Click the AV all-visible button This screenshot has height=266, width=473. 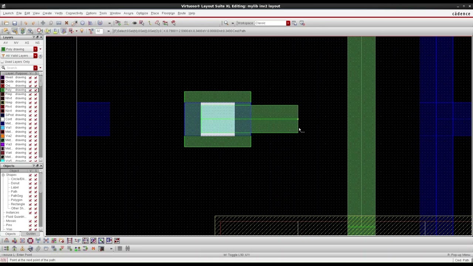(x=6, y=43)
